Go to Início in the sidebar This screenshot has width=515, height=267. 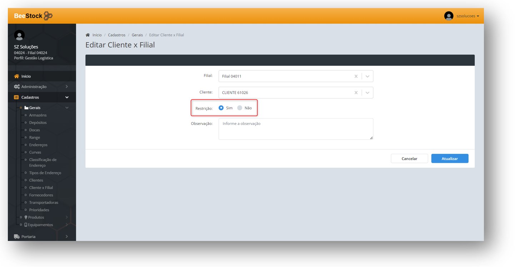click(26, 76)
